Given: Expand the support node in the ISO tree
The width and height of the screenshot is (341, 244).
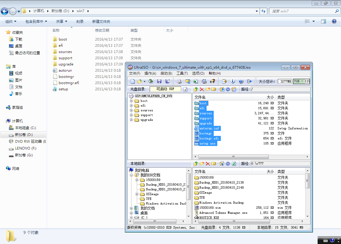Looking at the screenshot, I should coord(131,115).
